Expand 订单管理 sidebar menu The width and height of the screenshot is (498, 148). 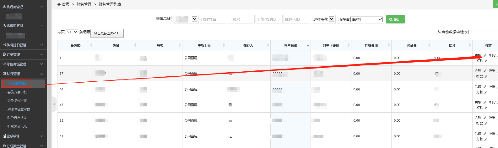pyautogui.click(x=23, y=54)
